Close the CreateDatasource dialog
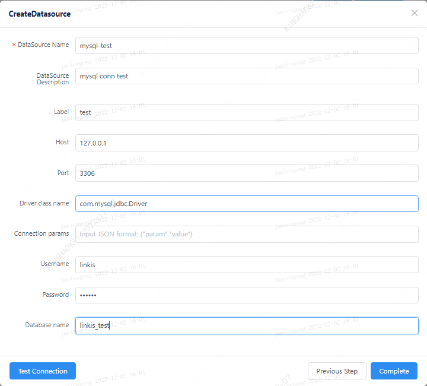Screen dimensions: 427x386 point(415,13)
